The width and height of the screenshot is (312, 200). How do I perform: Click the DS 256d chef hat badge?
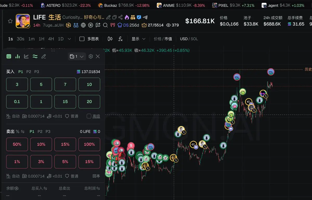click(x=128, y=25)
